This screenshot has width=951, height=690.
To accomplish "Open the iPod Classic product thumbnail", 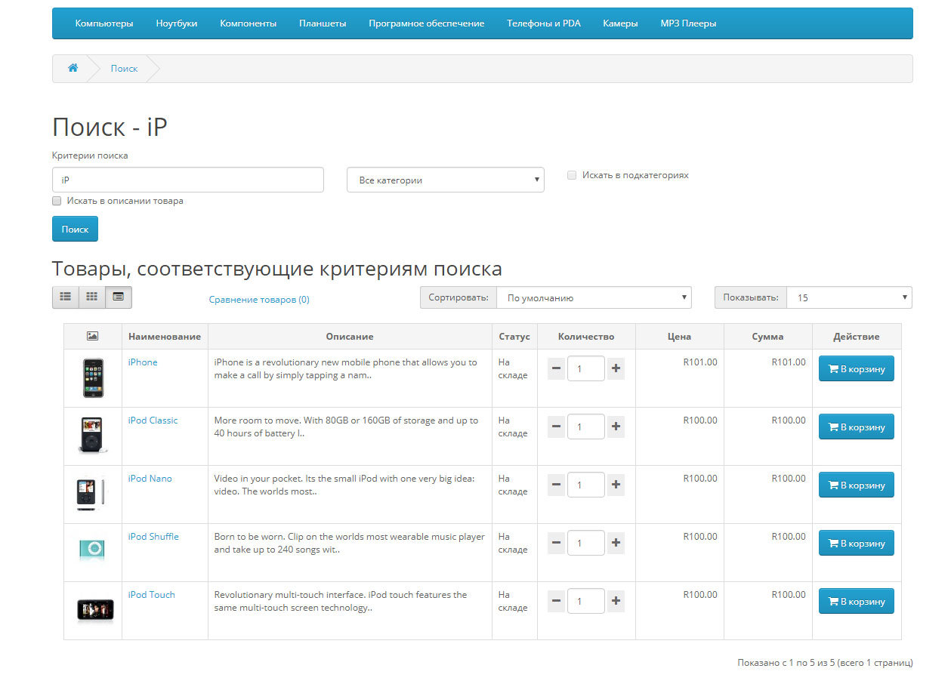I will point(93,436).
